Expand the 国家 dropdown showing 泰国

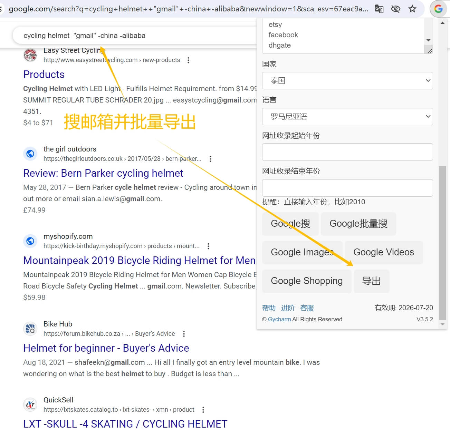[347, 80]
